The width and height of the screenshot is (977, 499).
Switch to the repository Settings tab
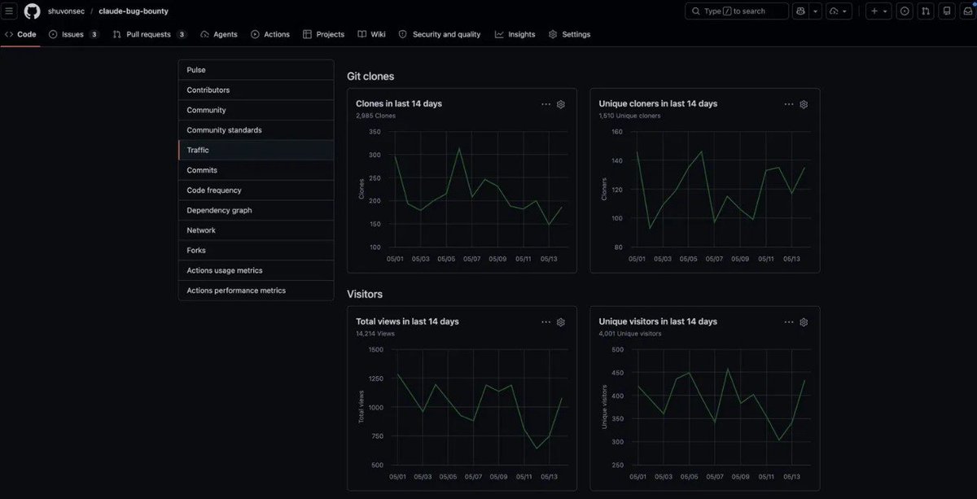pyautogui.click(x=569, y=34)
